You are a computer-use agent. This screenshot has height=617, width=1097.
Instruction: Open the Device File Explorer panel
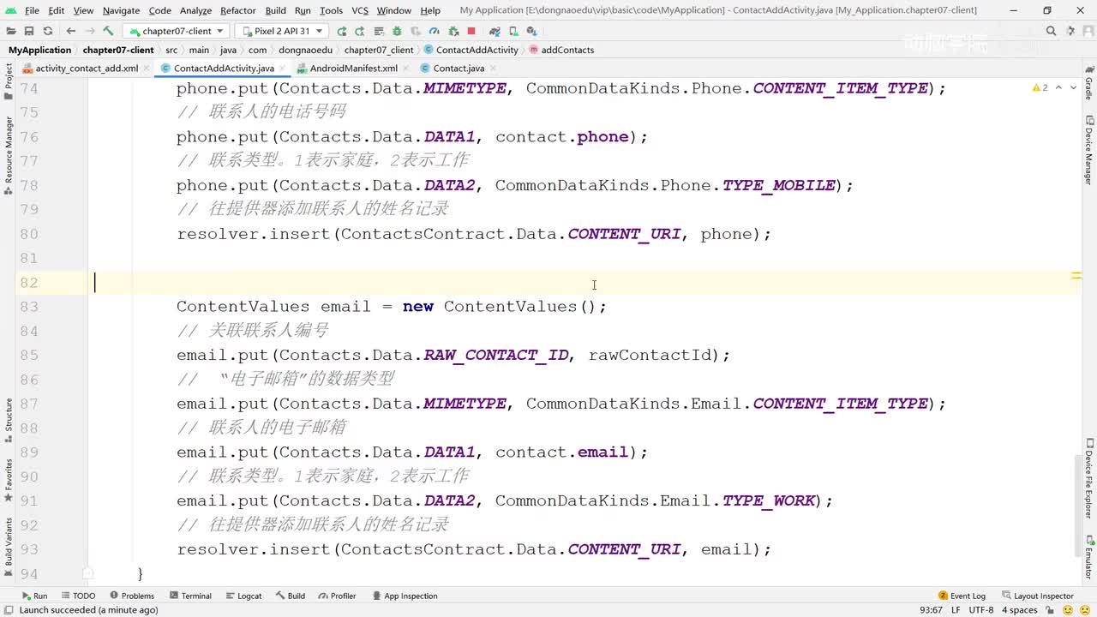tap(1088, 479)
